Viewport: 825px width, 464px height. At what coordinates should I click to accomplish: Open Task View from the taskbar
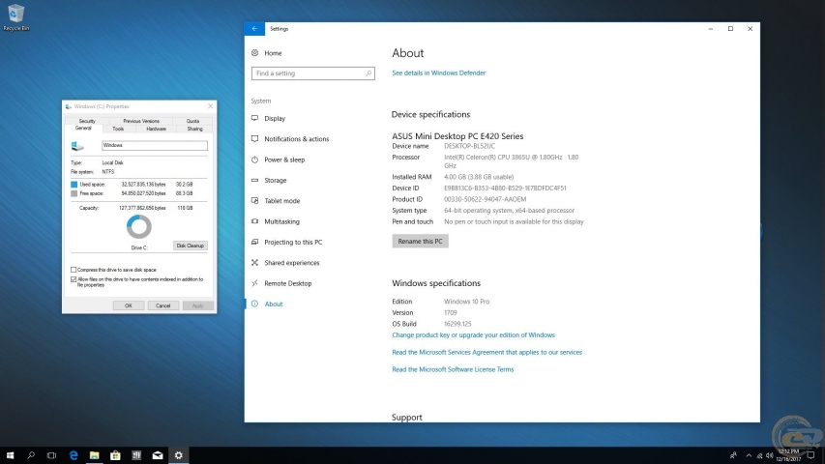pyautogui.click(x=51, y=455)
